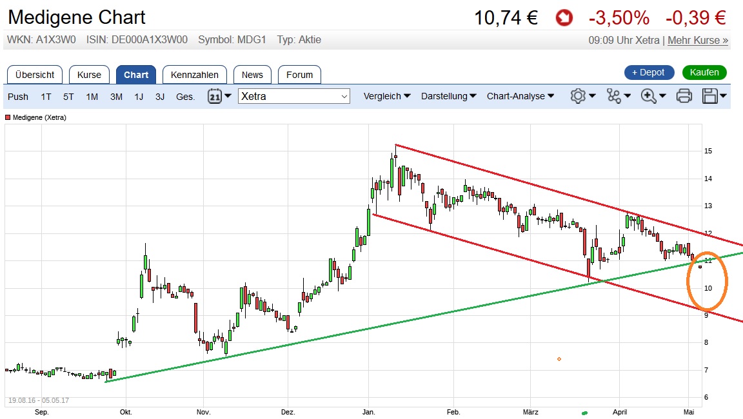
Task: Switch to the Kennzahlen tab
Action: point(194,75)
